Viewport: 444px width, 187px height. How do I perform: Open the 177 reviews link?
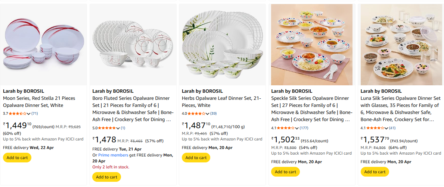click(x=304, y=128)
